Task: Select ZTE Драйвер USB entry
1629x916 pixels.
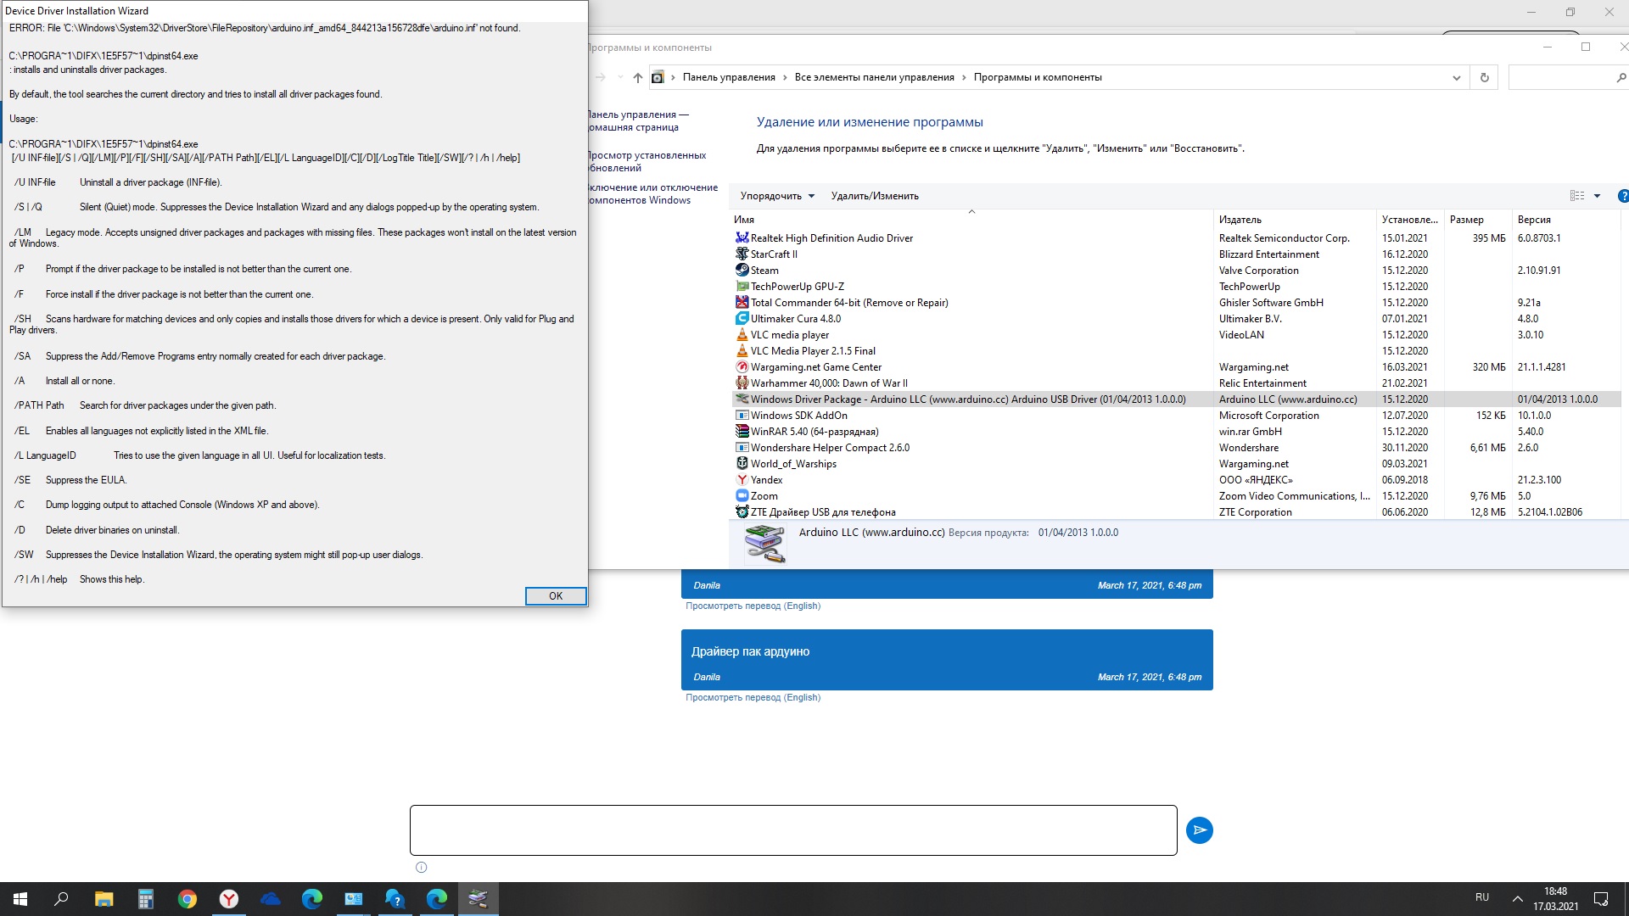Action: point(1176,512)
